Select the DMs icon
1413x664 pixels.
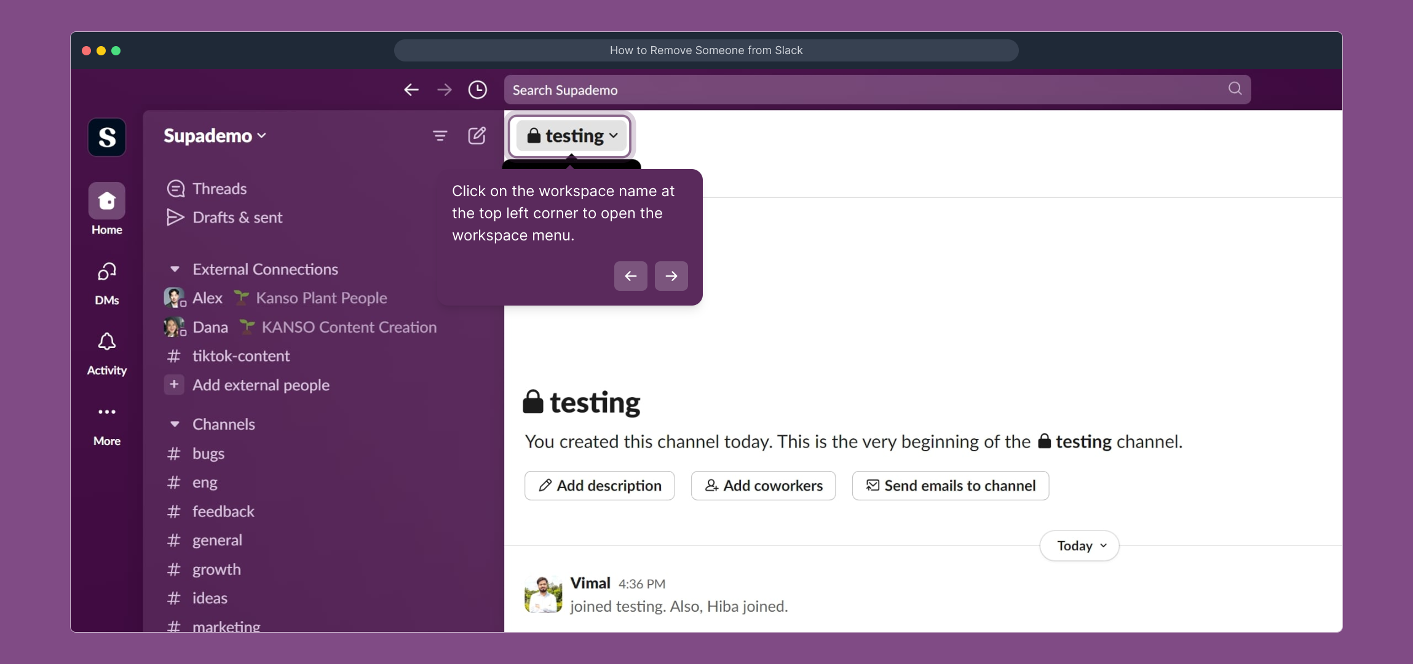pyautogui.click(x=106, y=272)
